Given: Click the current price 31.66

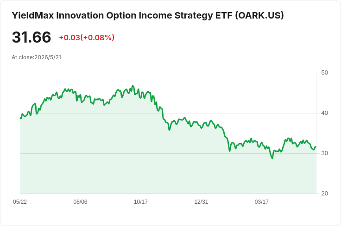Looking at the screenshot, I should (32, 37).
